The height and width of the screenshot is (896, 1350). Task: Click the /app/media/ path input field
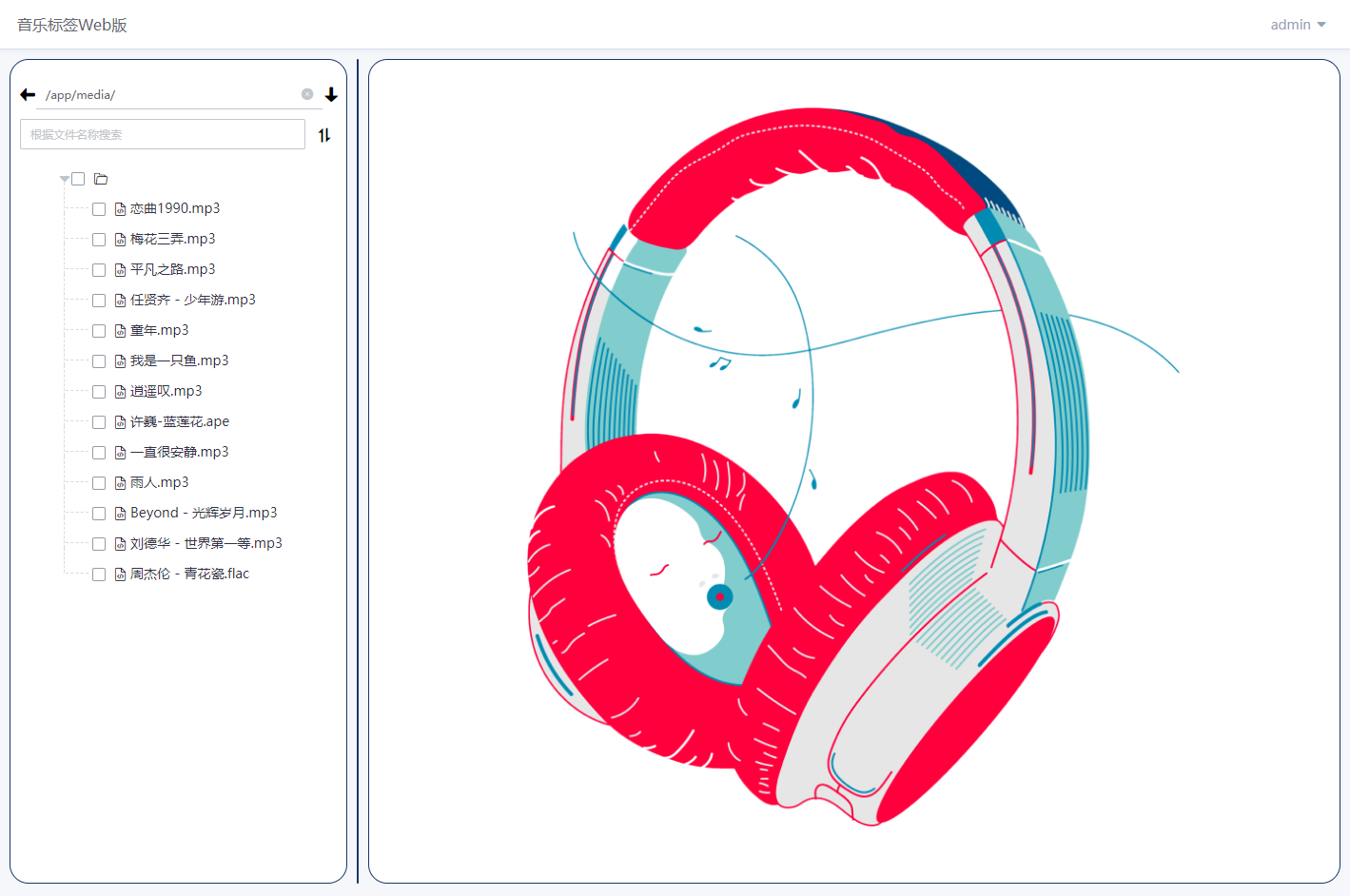[x=171, y=94]
